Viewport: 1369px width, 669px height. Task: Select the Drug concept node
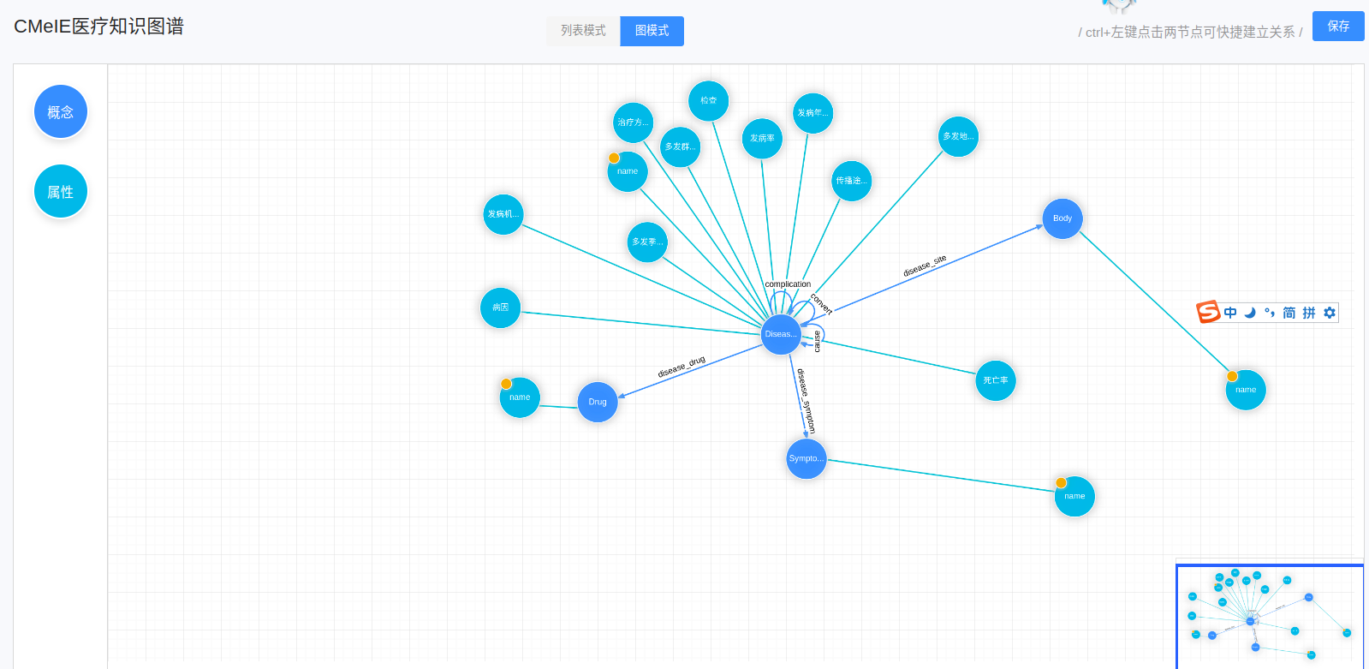(598, 402)
